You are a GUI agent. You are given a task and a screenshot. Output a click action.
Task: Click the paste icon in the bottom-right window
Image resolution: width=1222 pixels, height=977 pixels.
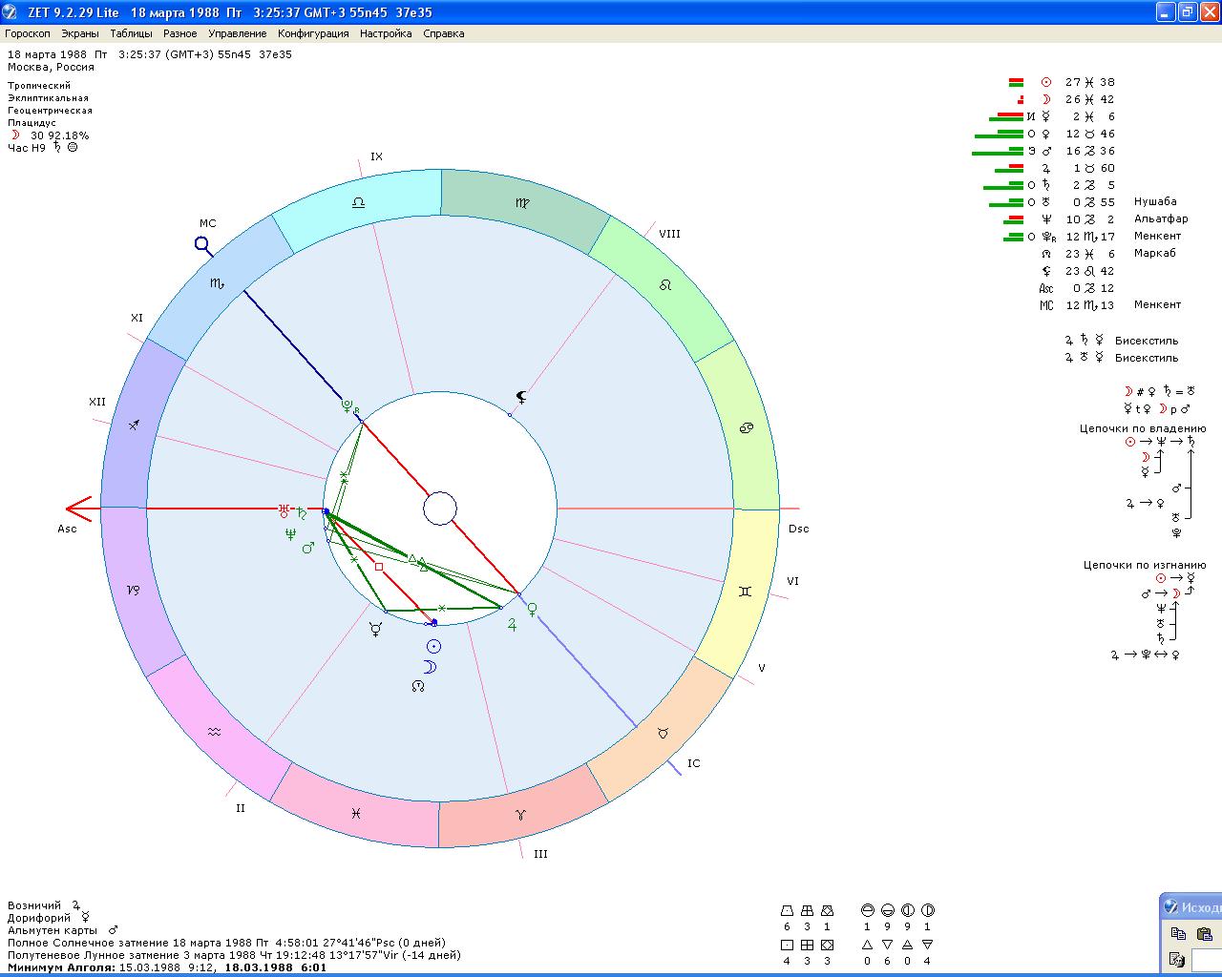[1204, 933]
